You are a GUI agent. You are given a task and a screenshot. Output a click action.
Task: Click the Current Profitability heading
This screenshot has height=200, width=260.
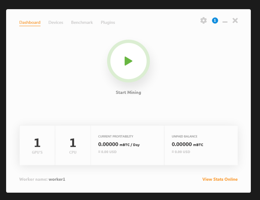(116, 136)
